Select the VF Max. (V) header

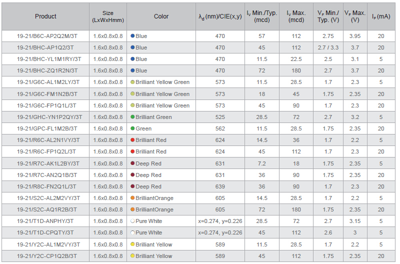[355, 16]
